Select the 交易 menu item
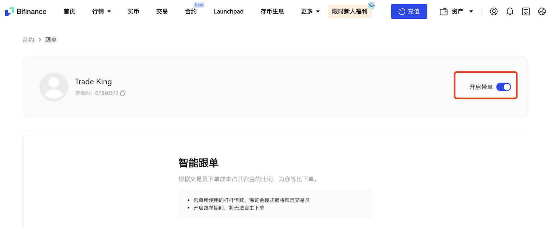This screenshot has width=549, height=228. pyautogui.click(x=162, y=12)
